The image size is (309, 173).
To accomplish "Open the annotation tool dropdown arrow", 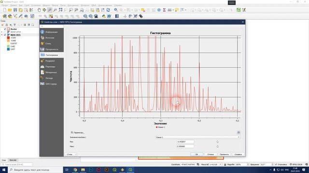I will pyautogui.click(x=185, y=10).
